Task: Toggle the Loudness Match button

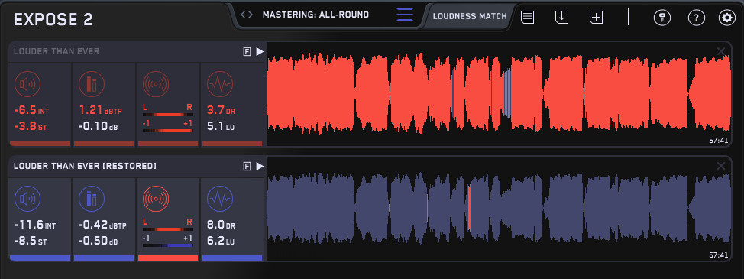Action: [470, 16]
